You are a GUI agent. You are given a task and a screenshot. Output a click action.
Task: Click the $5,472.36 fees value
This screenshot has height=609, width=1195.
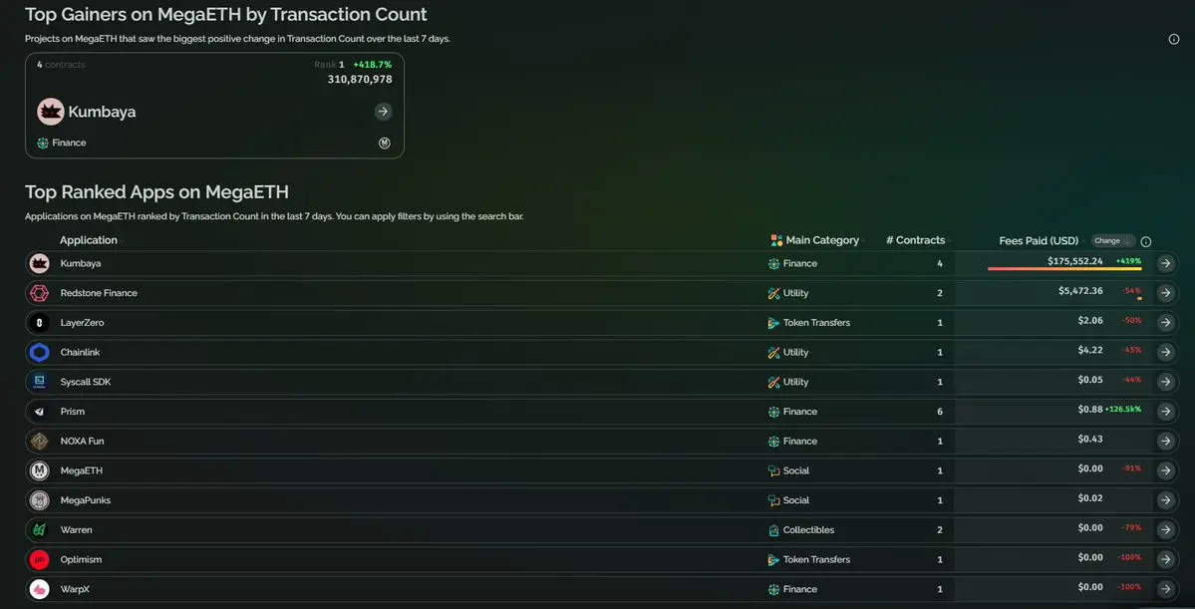[1080, 290]
